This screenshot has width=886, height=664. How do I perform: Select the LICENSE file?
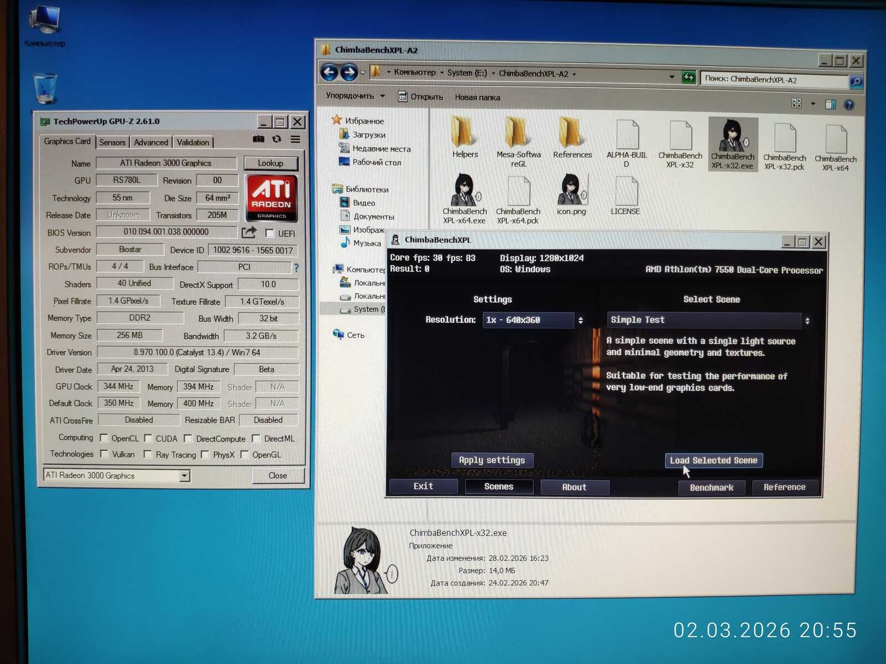625,195
